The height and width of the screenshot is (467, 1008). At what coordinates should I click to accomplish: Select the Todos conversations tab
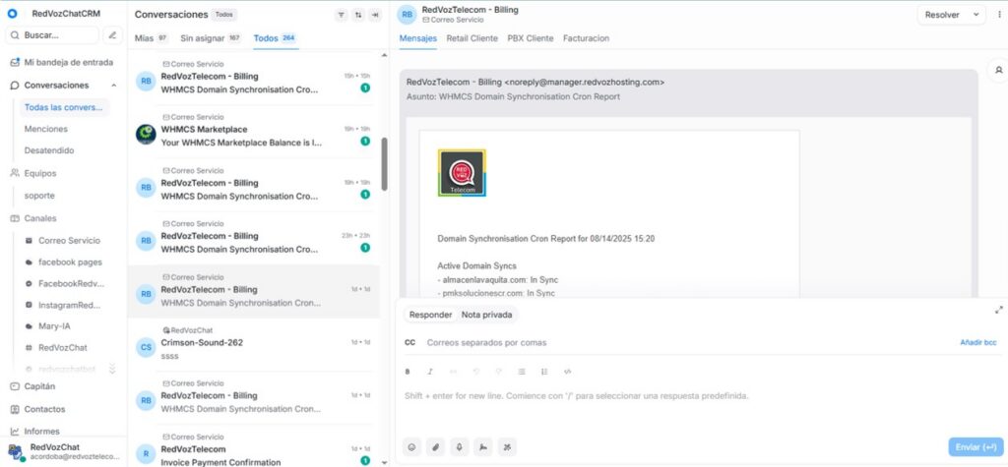coord(275,38)
